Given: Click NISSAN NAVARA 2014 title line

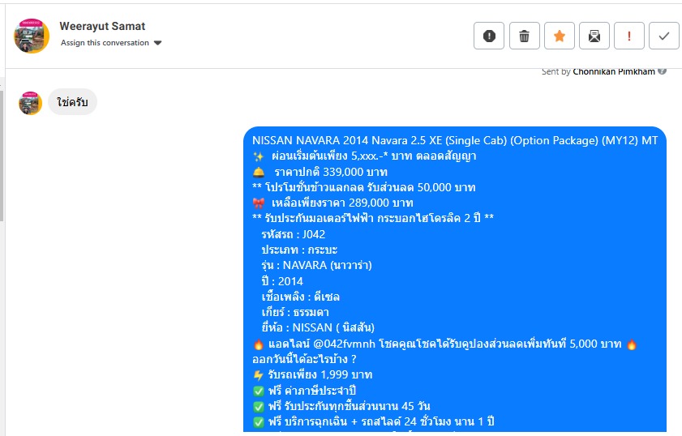Looking at the screenshot, I should click(x=455, y=140).
